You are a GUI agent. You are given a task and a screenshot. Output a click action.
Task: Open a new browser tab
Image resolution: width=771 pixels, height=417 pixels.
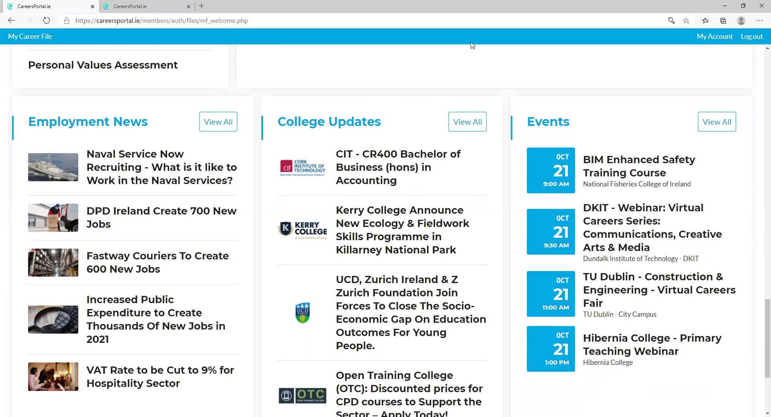coord(201,6)
